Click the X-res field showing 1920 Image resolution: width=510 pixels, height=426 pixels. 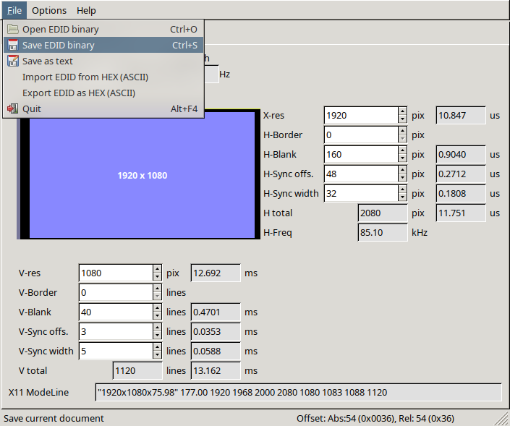coord(361,116)
